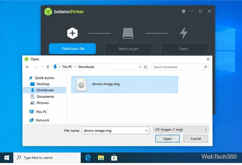The height and width of the screenshot is (165, 242).
Task: Maximize the balenaEtcher window
Action: [x=200, y=11]
